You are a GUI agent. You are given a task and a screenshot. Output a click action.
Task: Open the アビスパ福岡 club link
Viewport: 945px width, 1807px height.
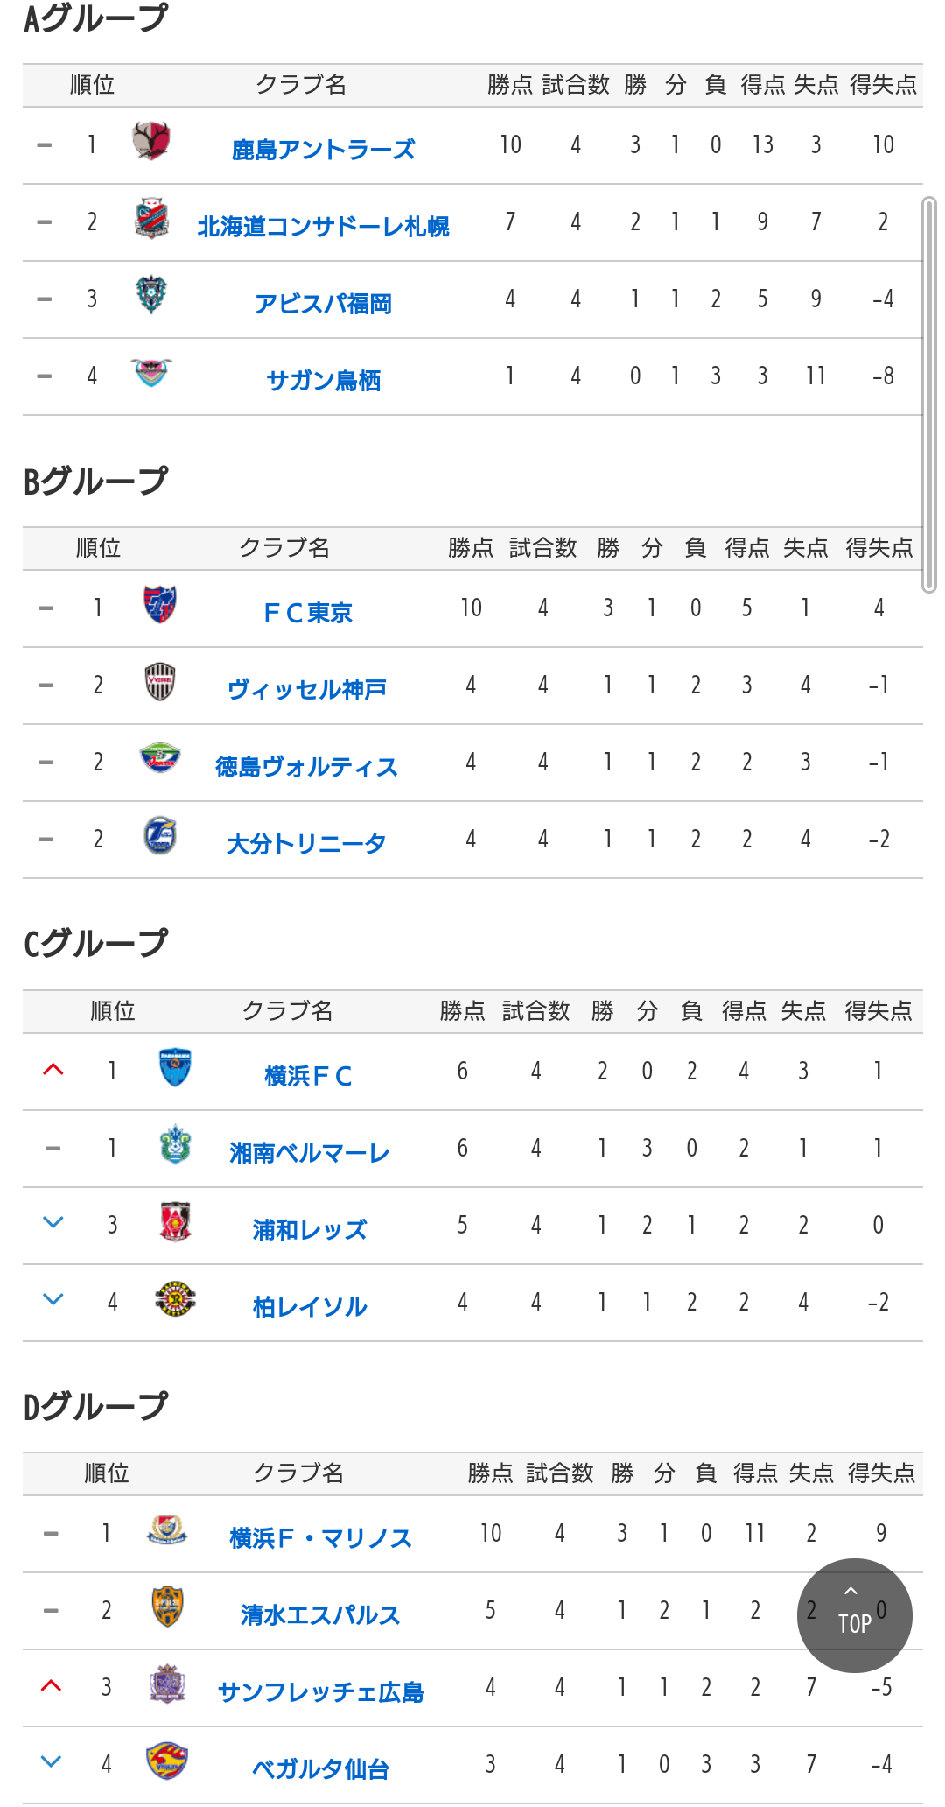point(323,304)
